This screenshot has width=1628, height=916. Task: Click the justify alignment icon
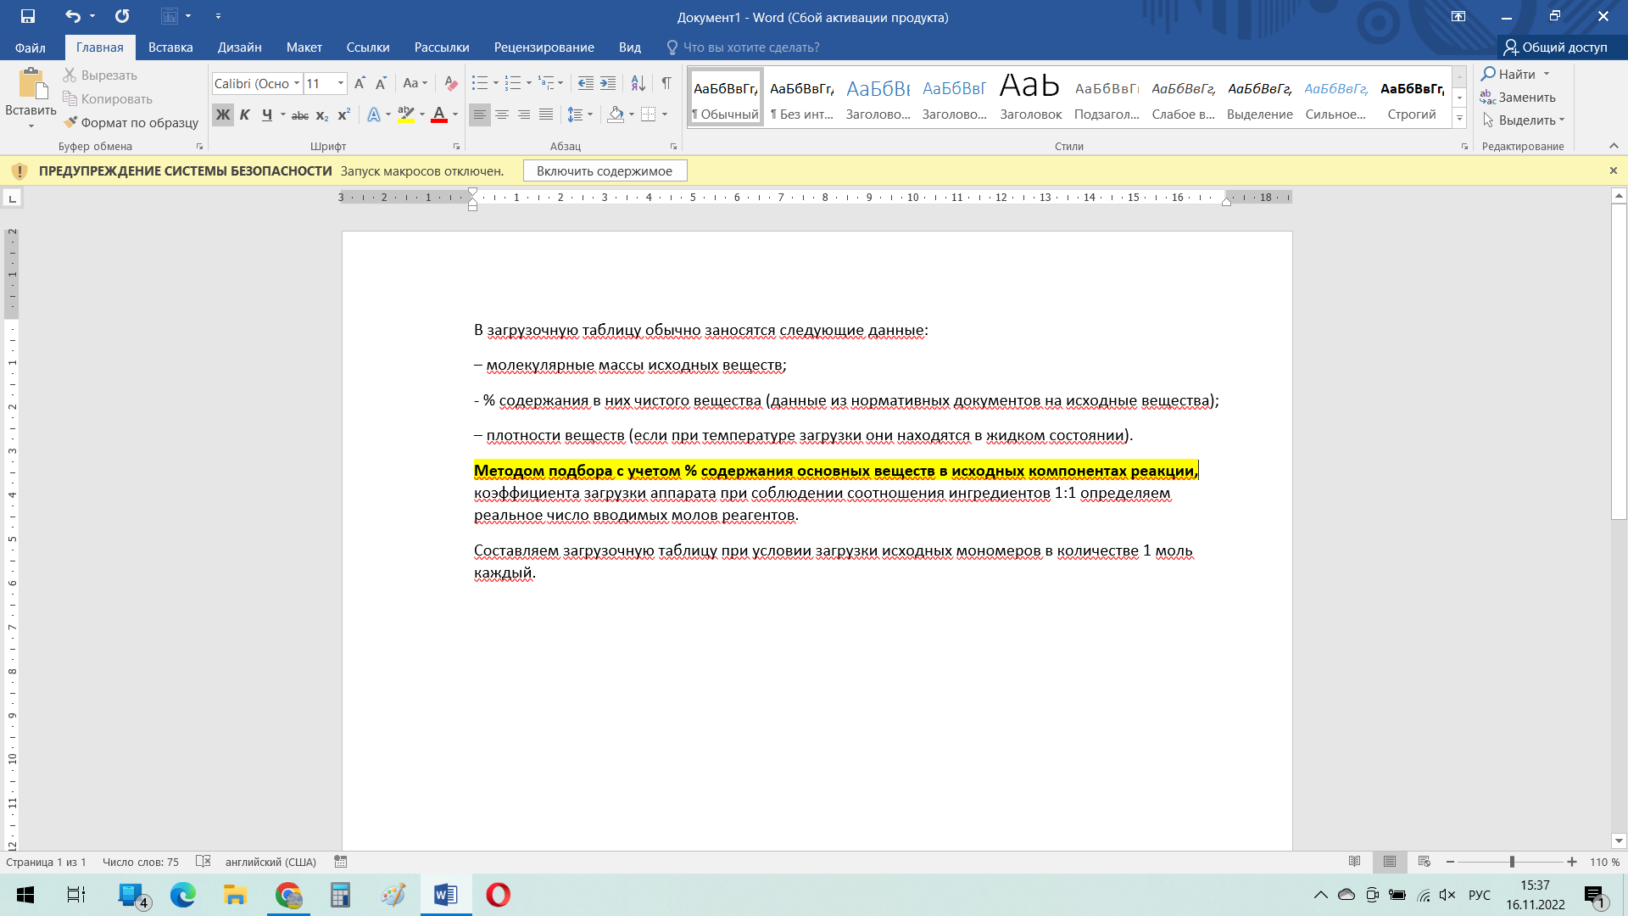[x=546, y=114]
